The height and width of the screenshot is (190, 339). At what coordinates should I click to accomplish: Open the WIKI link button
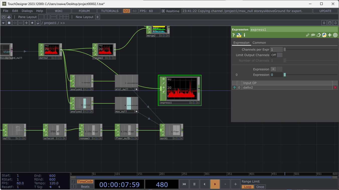[x=59, y=11]
